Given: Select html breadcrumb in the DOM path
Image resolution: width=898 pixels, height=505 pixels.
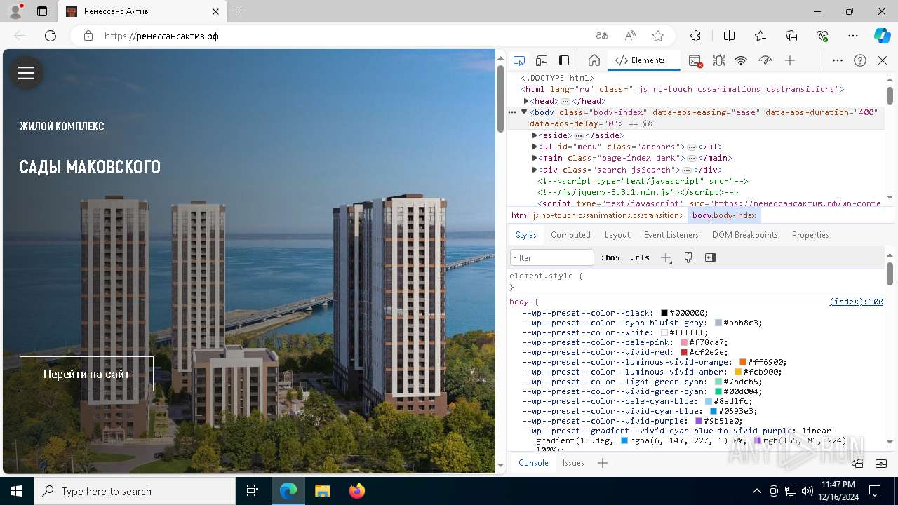Looking at the screenshot, I should pos(597,215).
